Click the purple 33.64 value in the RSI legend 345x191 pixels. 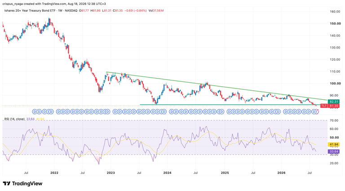click(x=31, y=119)
